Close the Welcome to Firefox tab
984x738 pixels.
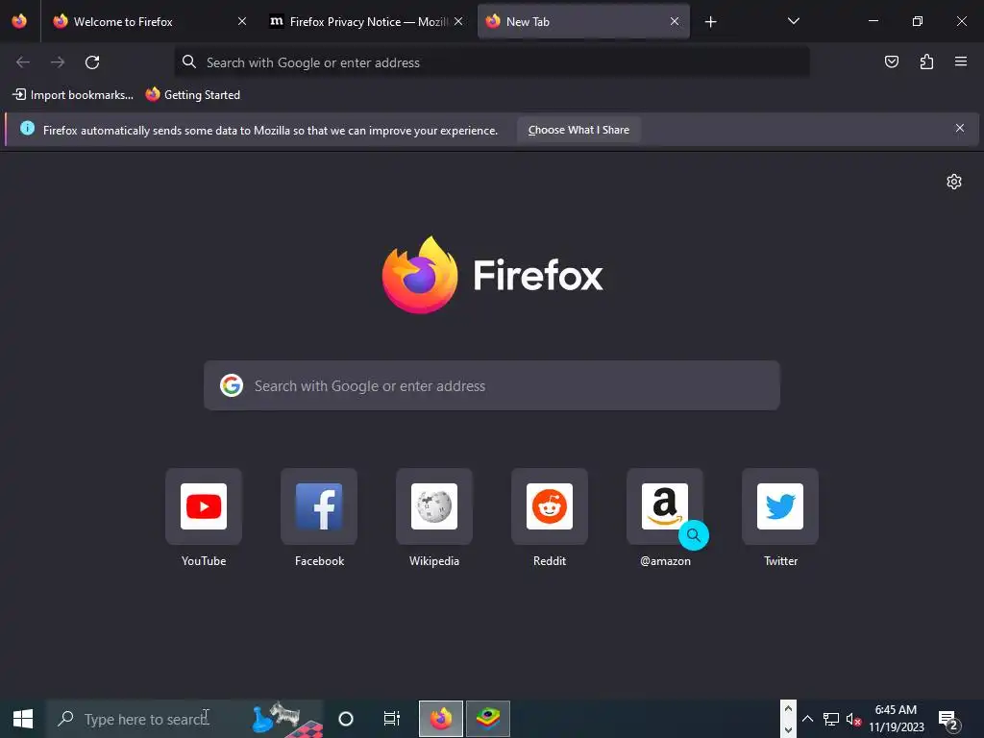pyautogui.click(x=242, y=21)
